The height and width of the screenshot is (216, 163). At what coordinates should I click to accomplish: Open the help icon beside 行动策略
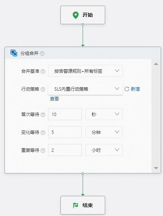click(x=43, y=89)
